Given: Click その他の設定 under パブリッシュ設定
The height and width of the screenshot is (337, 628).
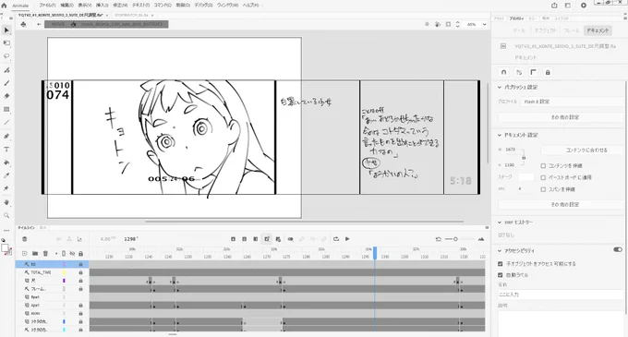Looking at the screenshot, I should [x=561, y=117].
